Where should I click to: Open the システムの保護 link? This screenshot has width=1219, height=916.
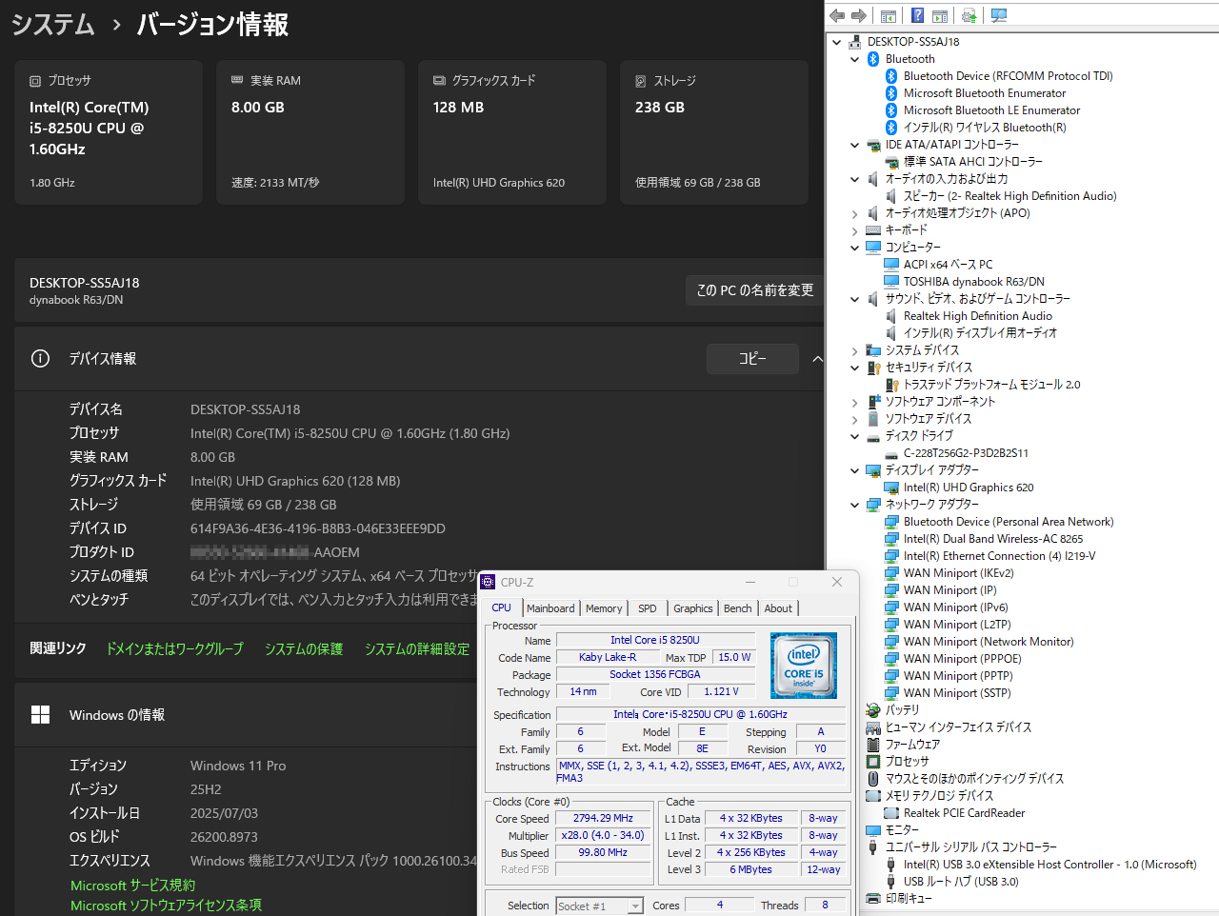coord(304,648)
